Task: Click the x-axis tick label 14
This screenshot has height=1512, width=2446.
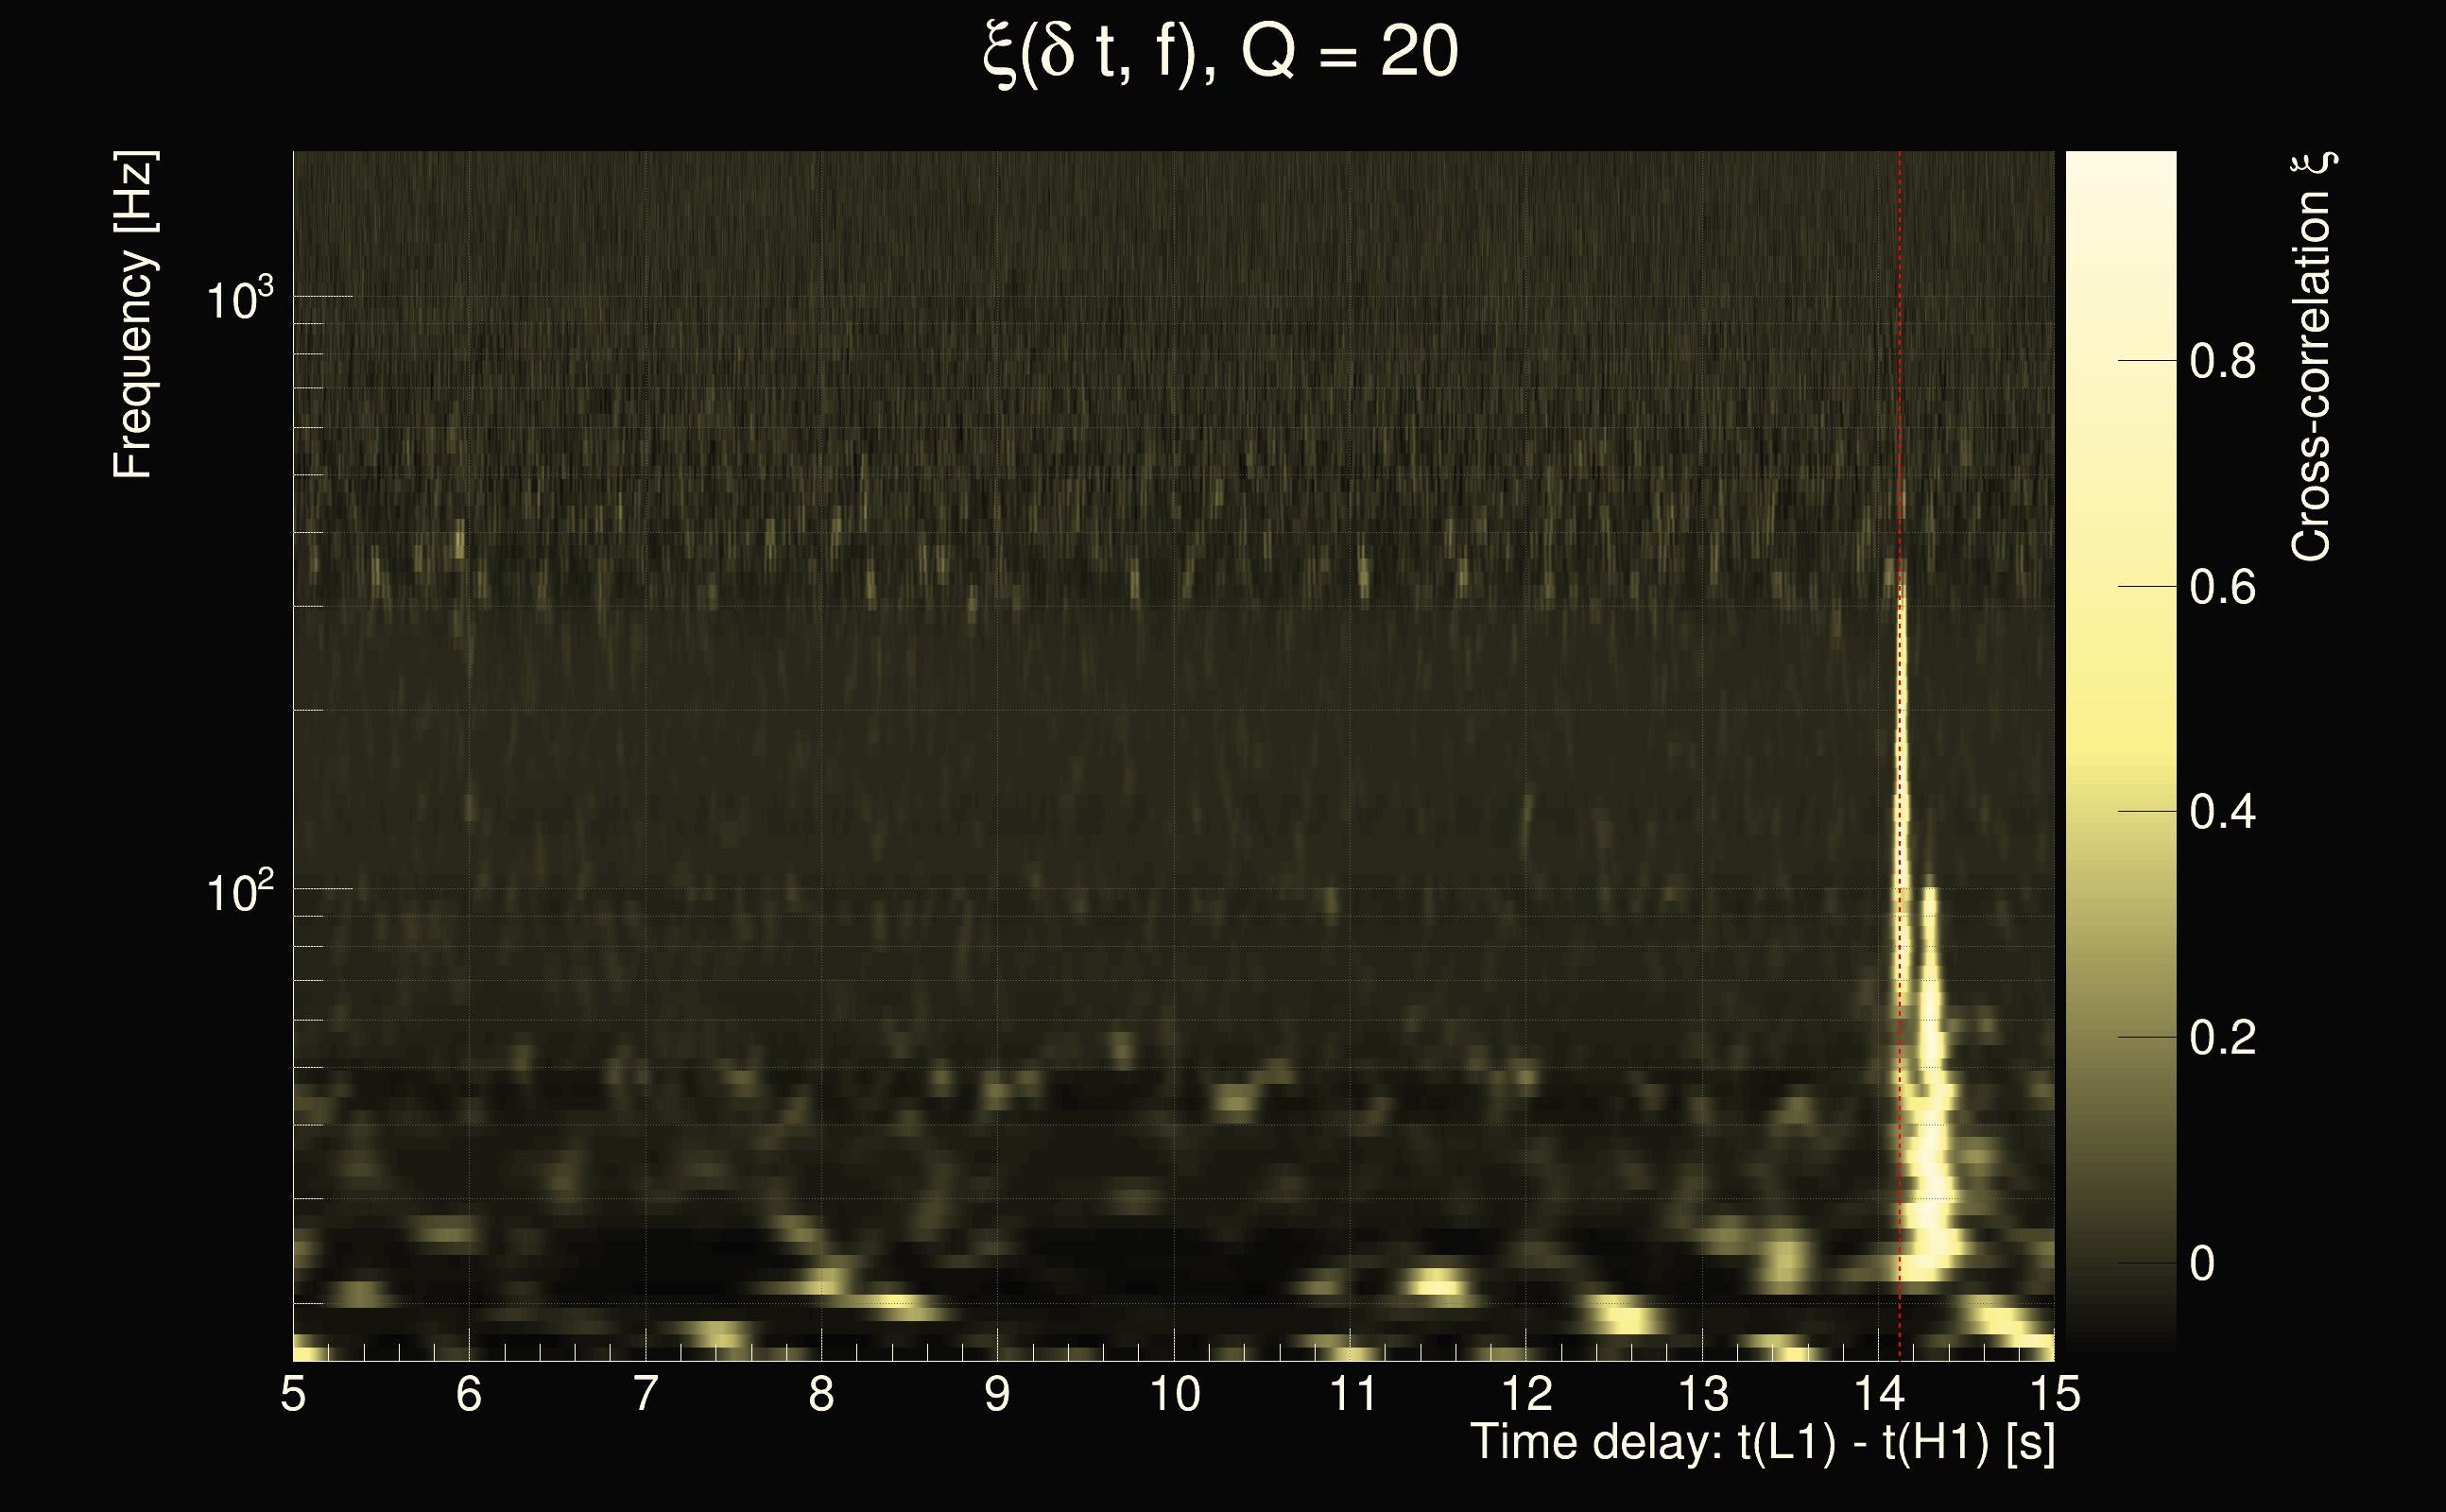Action: pos(1878,1394)
